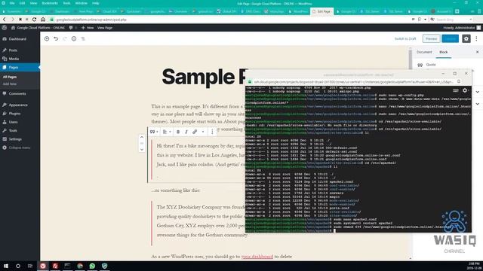Click the block drag handle between move arrows

coord(142,143)
